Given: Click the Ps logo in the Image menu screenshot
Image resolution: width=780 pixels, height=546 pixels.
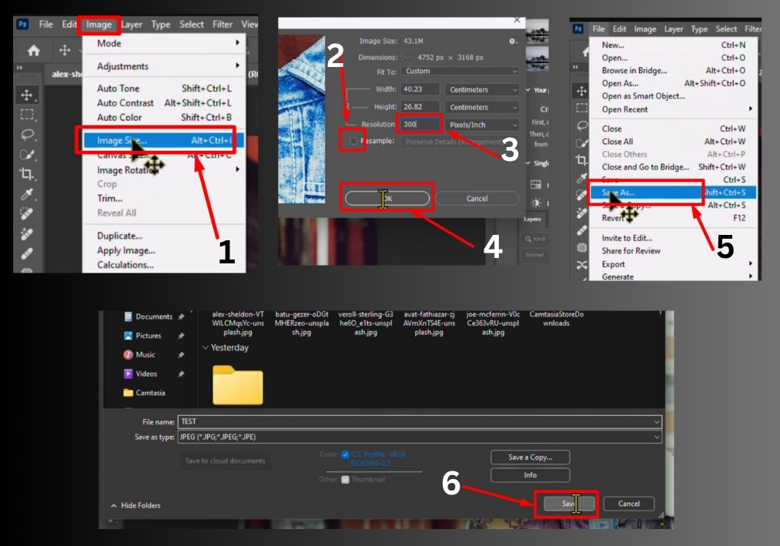Looking at the screenshot, I should point(23,24).
